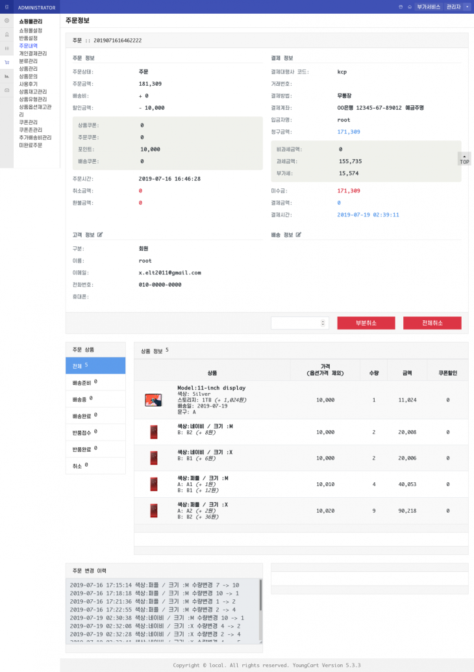Image resolution: width=474 pixels, height=672 pixels.
Task: Click the 부가서비스 header button
Action: tap(428, 7)
